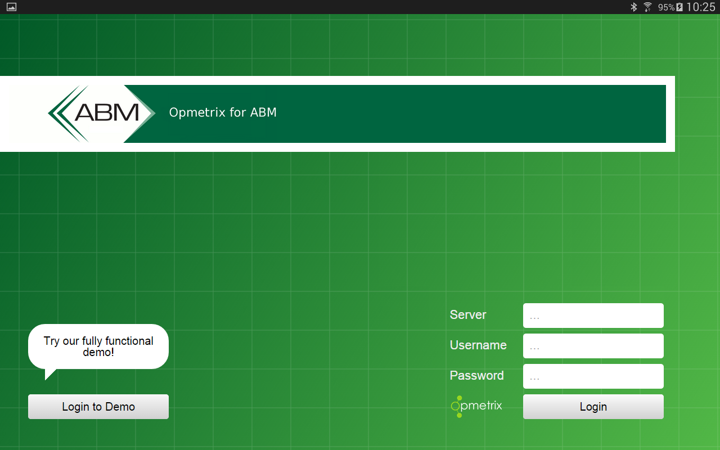Image resolution: width=720 pixels, height=450 pixels.
Task: Tap the Password label
Action: click(x=477, y=376)
